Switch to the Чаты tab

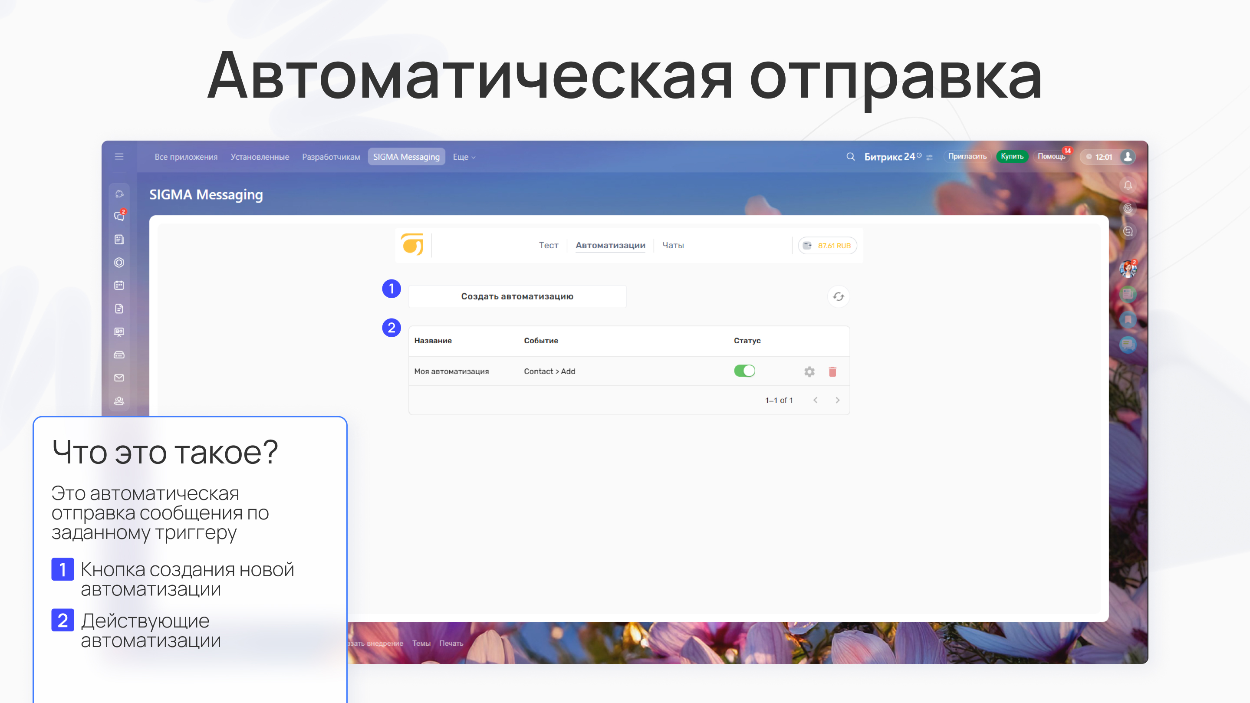click(x=673, y=246)
